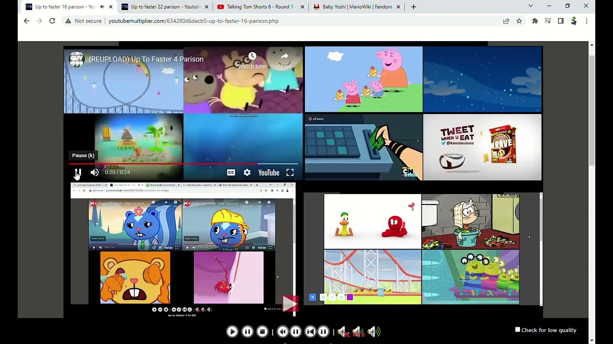This screenshot has height=344, width=613.
Task: Open the tab search dropdown arrow
Action: (x=531, y=6)
